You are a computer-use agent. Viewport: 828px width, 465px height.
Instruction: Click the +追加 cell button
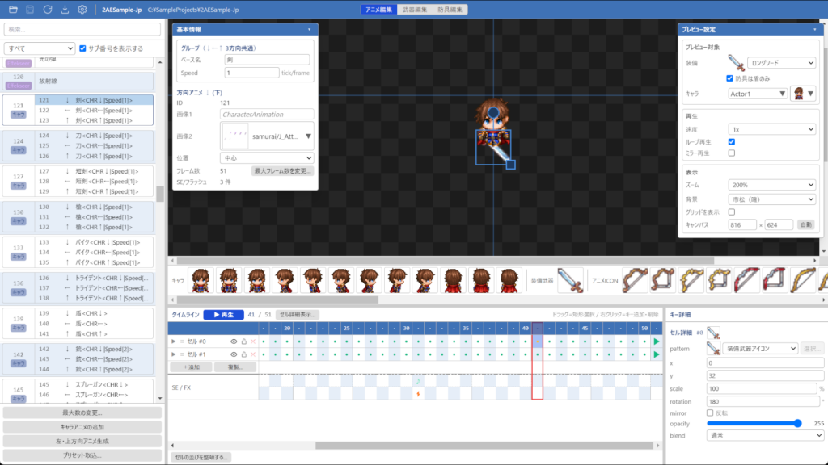point(191,367)
